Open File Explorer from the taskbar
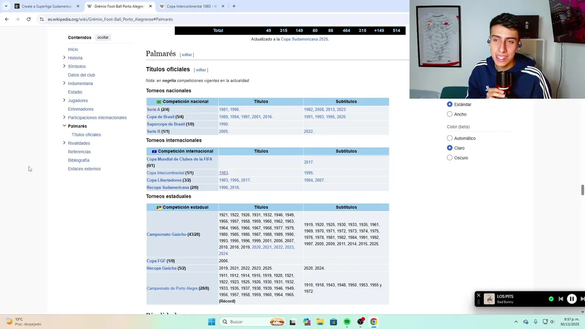Viewport: 585px width, 329px height. pos(320,322)
